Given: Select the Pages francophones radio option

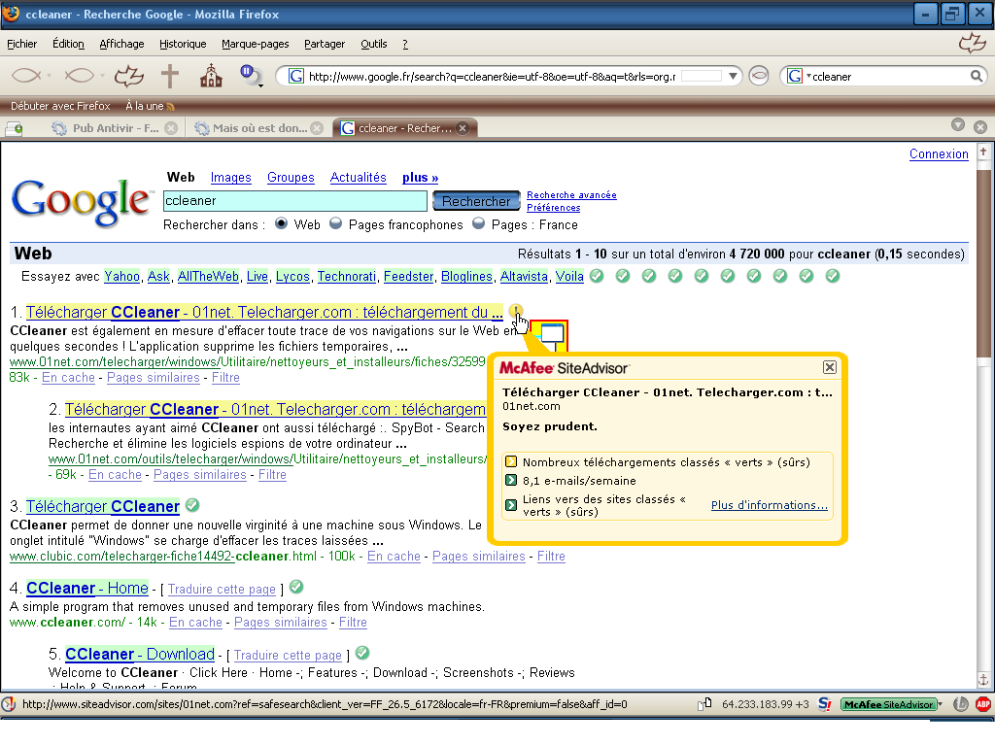Looking at the screenshot, I should (336, 223).
